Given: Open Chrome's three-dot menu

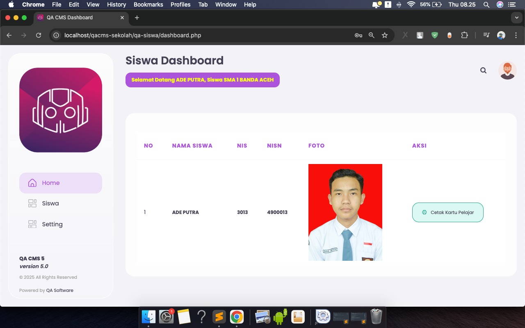Looking at the screenshot, I should (516, 35).
